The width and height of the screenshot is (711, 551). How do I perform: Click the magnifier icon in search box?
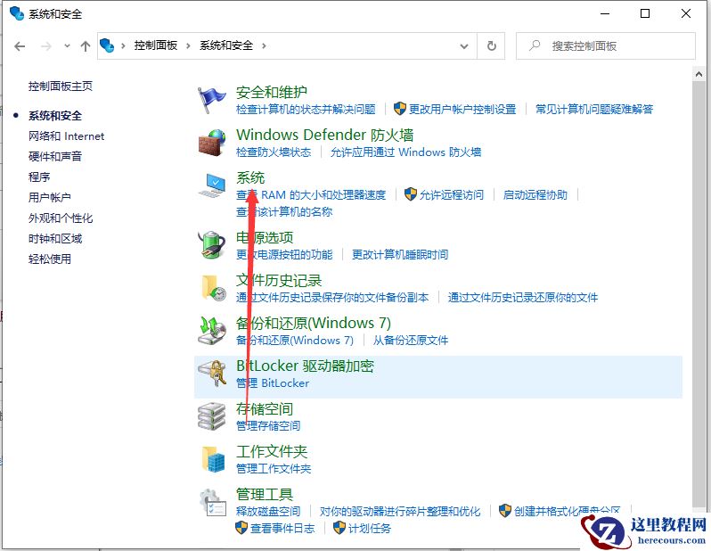tap(535, 45)
